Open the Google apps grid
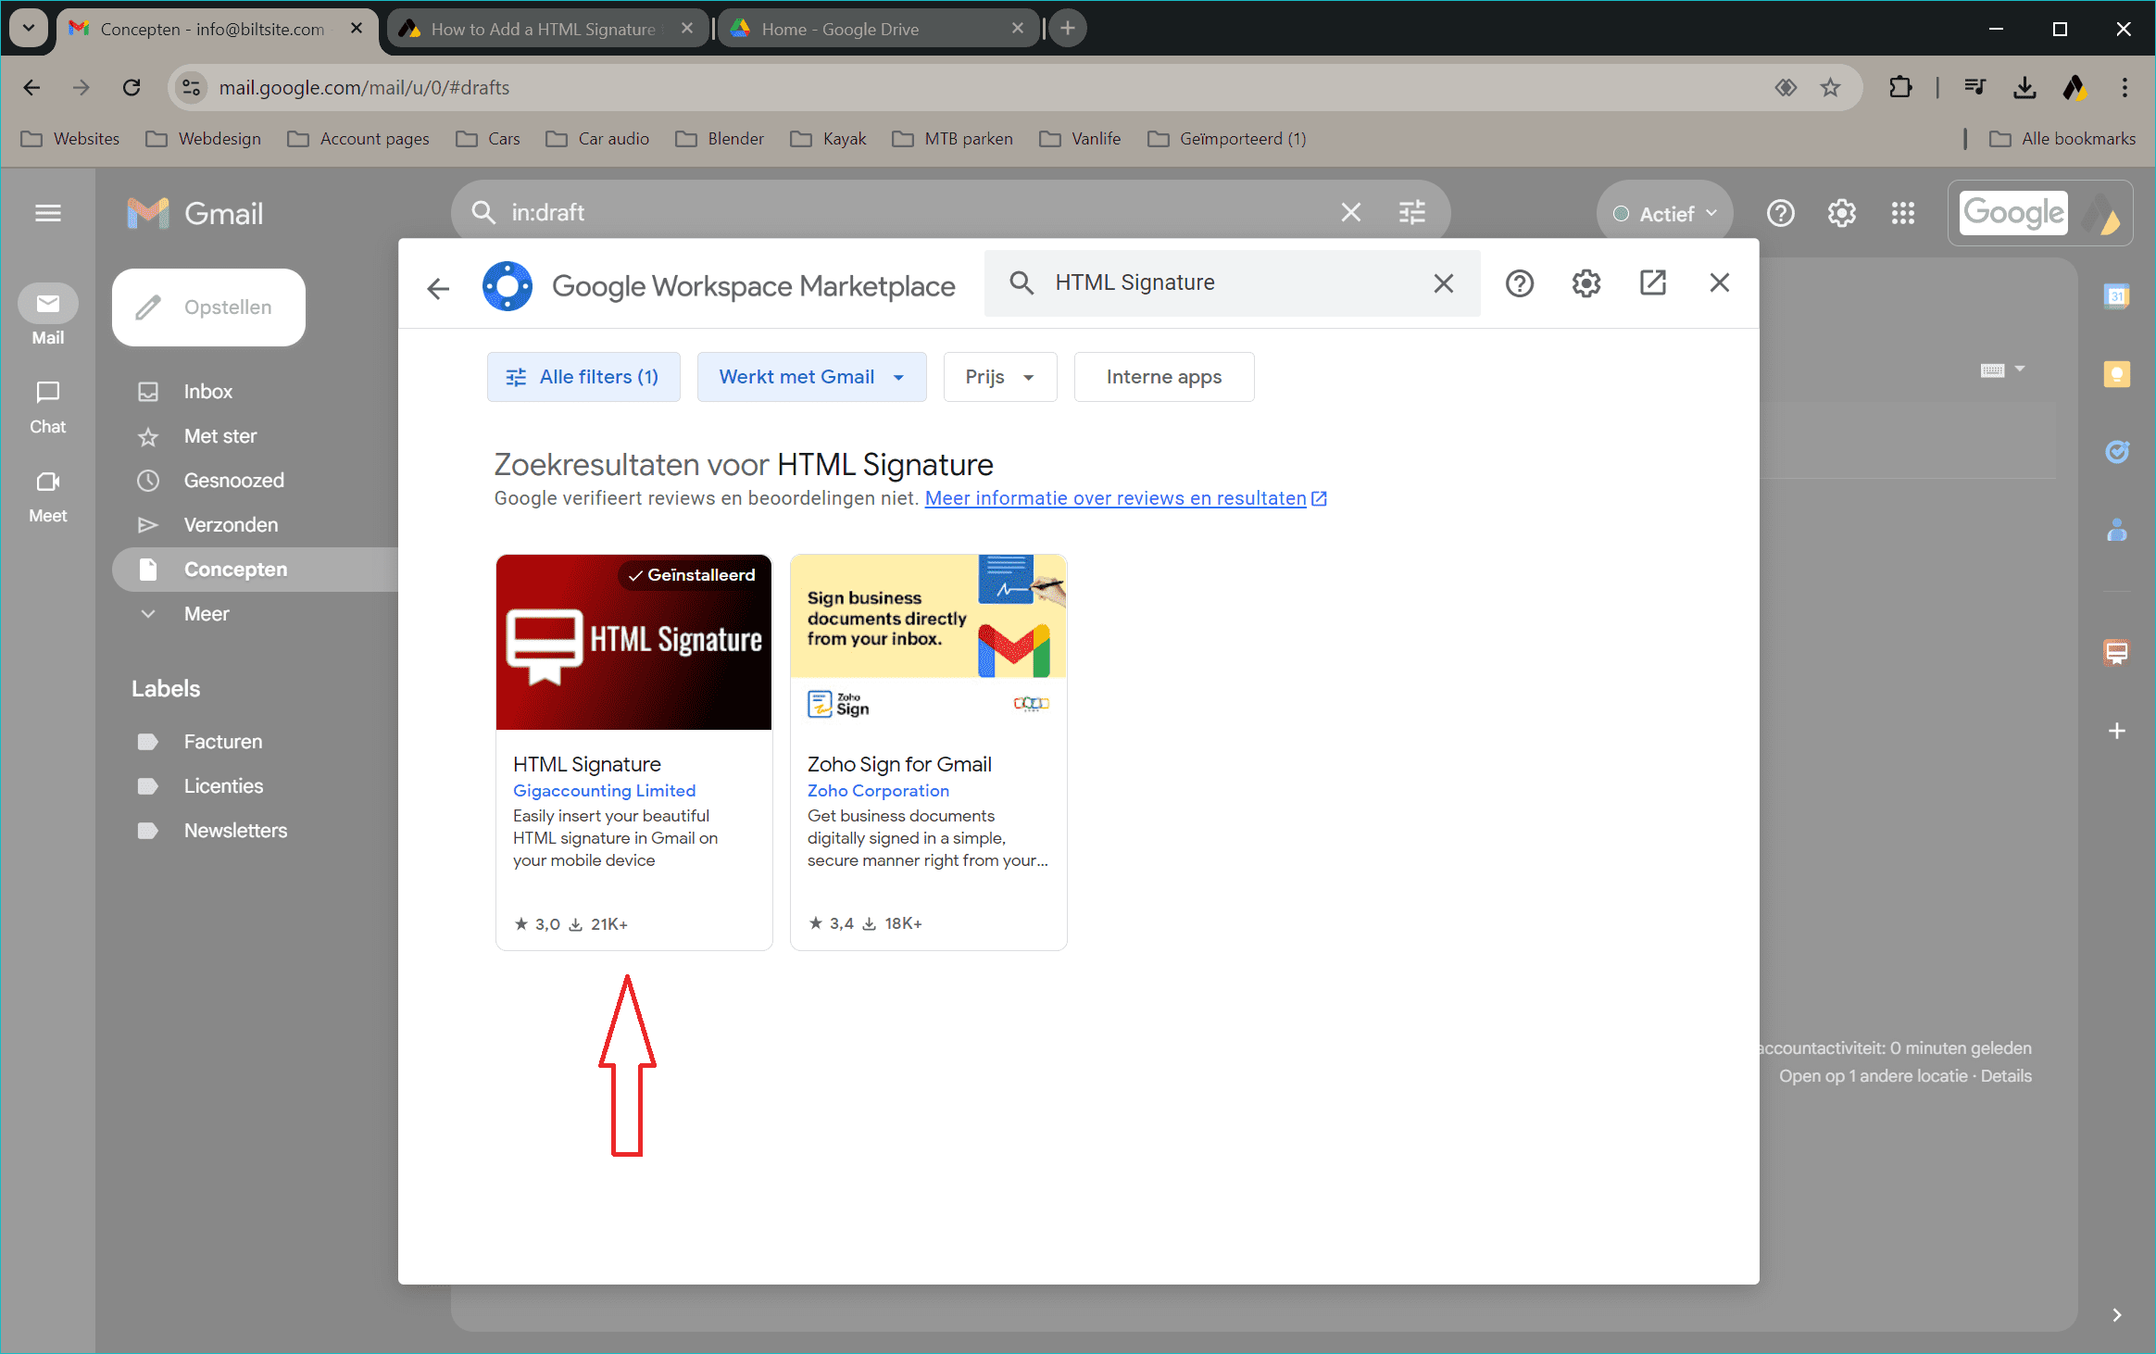Image resolution: width=2156 pixels, height=1354 pixels. pyautogui.click(x=1903, y=213)
